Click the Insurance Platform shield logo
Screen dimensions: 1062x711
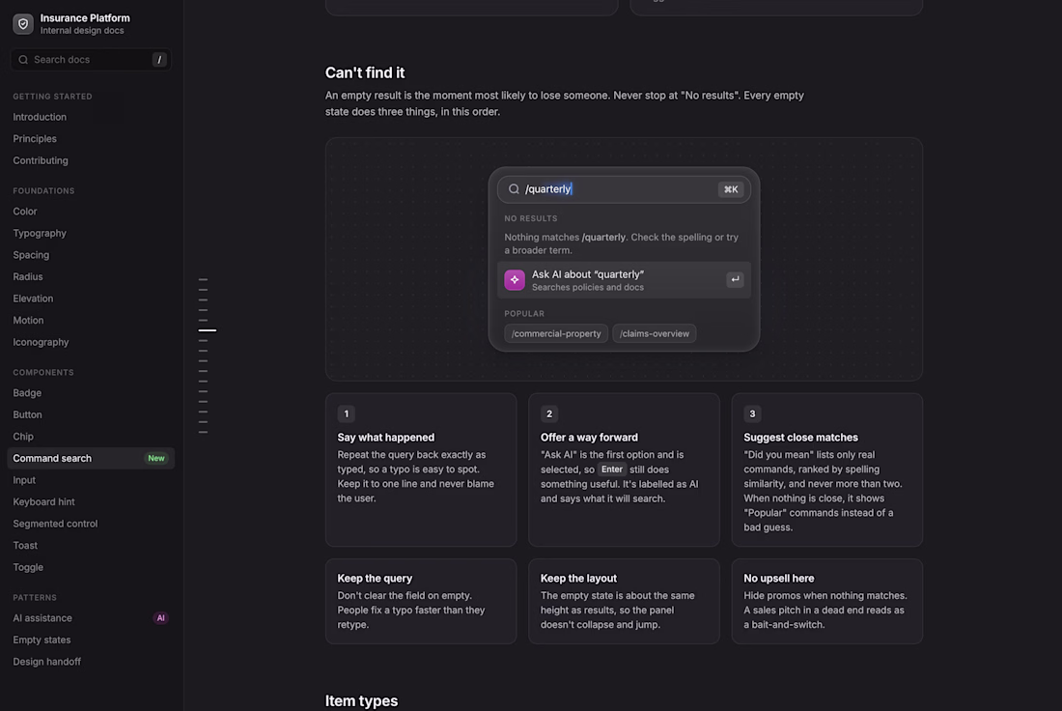tap(23, 24)
